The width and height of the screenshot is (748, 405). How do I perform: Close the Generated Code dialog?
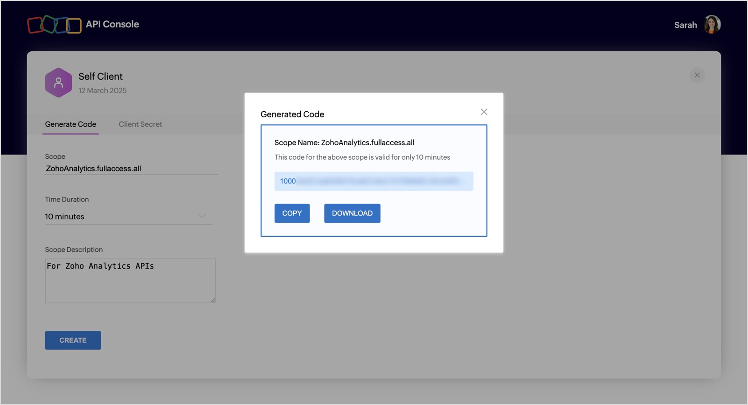point(484,112)
